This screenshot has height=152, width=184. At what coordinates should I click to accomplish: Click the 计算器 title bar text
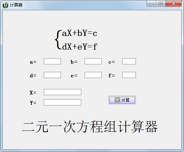[16, 5]
